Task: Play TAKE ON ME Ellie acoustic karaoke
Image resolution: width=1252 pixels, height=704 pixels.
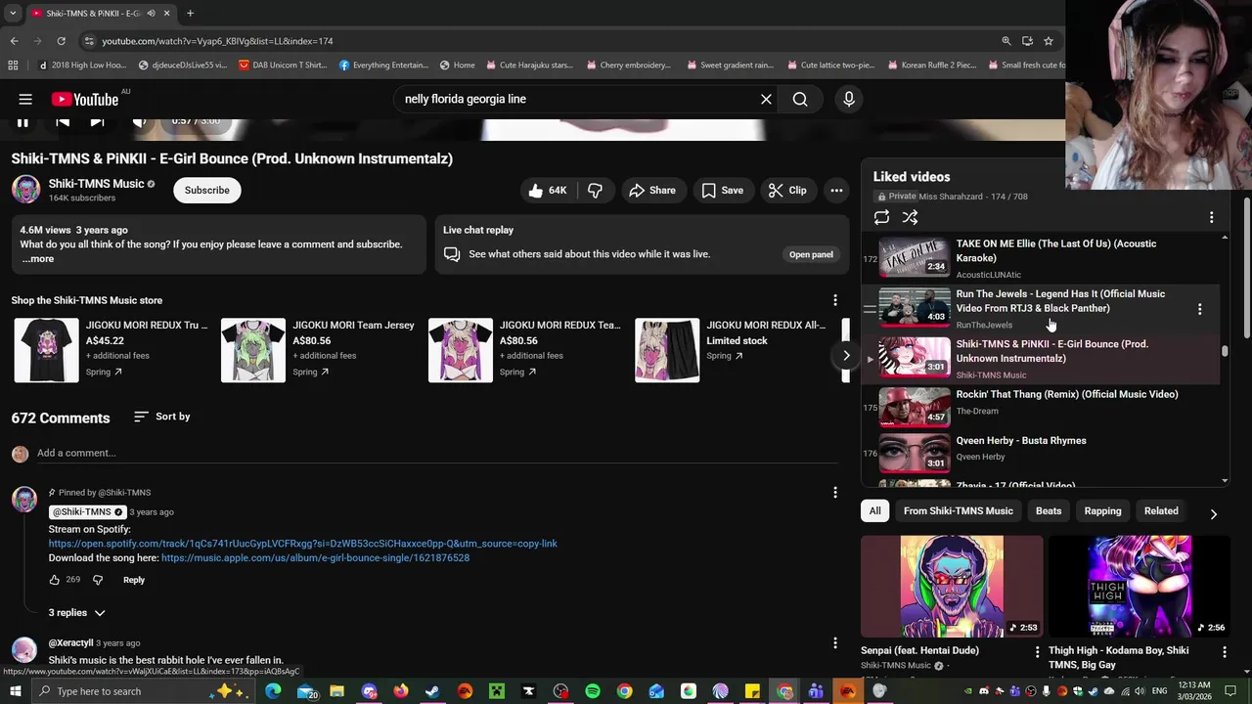Action: click(1041, 257)
